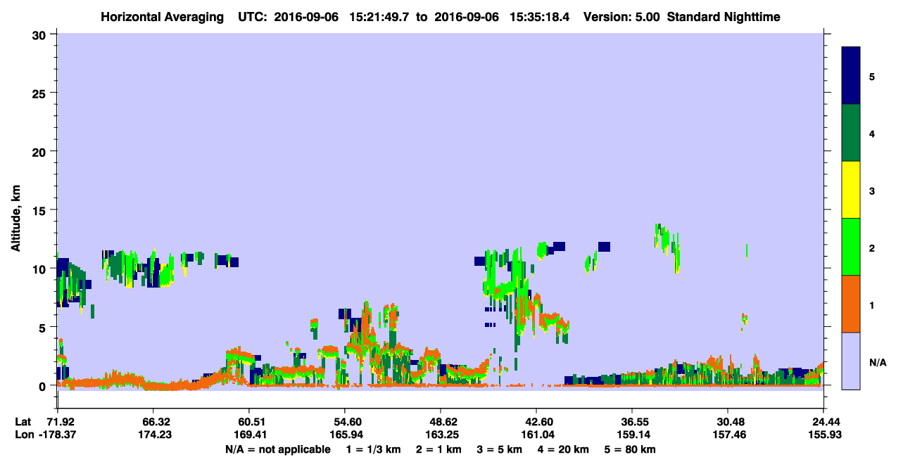Click the bright green colorbar segment labeled 2
Viewport: 915px width, 469px height.
851,247
